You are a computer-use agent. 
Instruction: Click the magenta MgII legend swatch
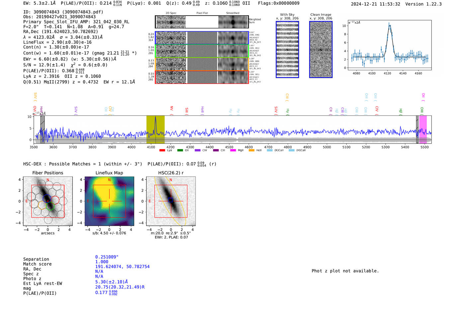coord(233,150)
